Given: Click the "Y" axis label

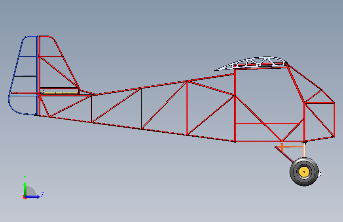Looking at the screenshot, I should click(x=25, y=177).
